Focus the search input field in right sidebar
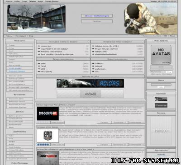The height and width of the screenshot is (165, 181). [161, 85]
